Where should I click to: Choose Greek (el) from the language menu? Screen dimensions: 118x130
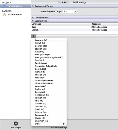tap(49, 109)
